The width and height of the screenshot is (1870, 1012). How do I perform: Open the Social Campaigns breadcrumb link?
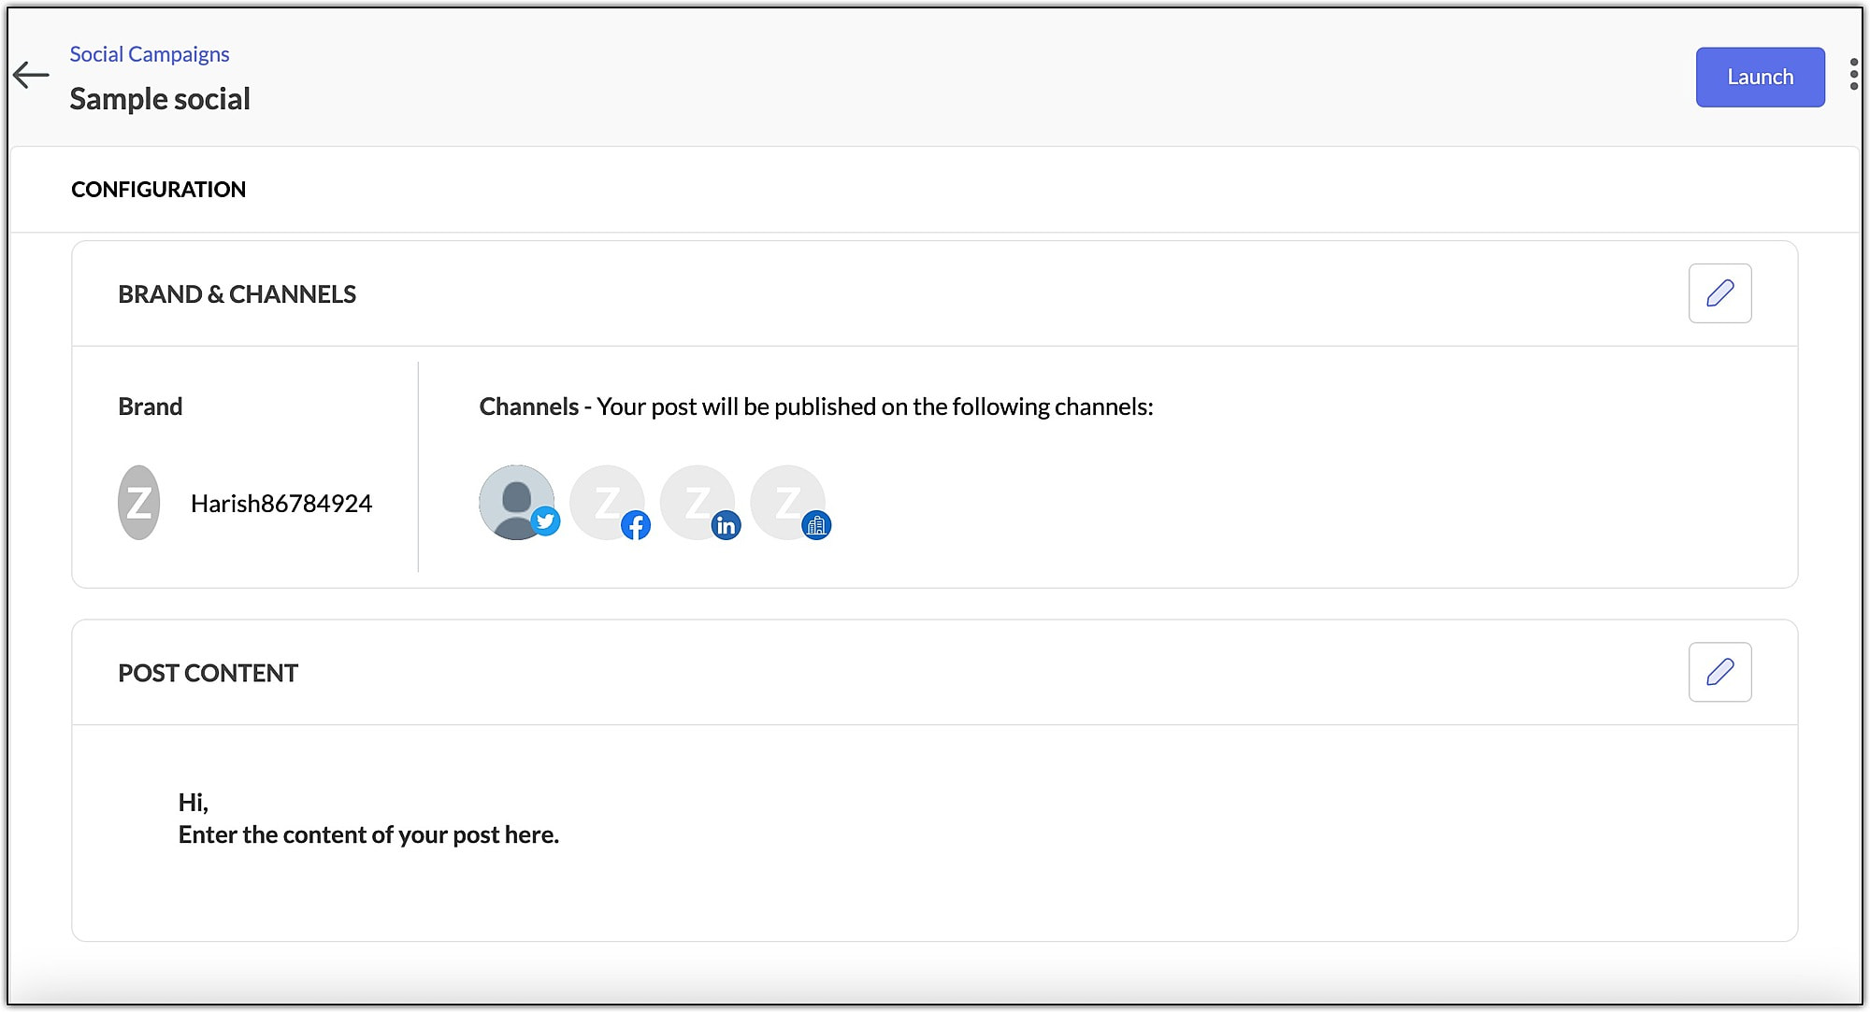(x=150, y=54)
